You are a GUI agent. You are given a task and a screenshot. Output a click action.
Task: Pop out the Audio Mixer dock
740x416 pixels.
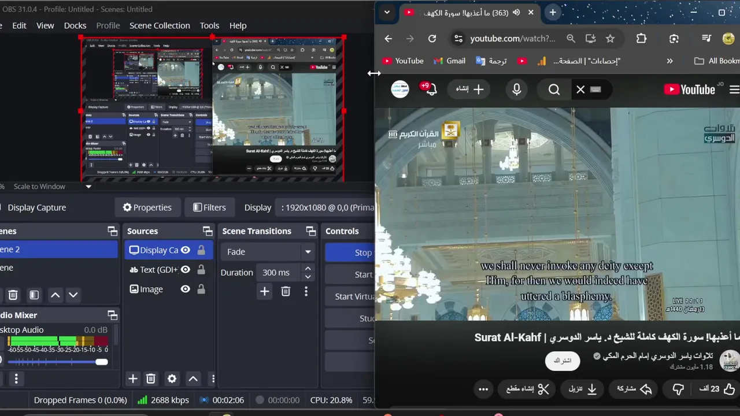click(x=112, y=315)
